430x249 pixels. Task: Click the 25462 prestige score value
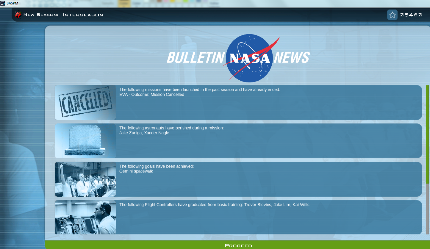411,15
